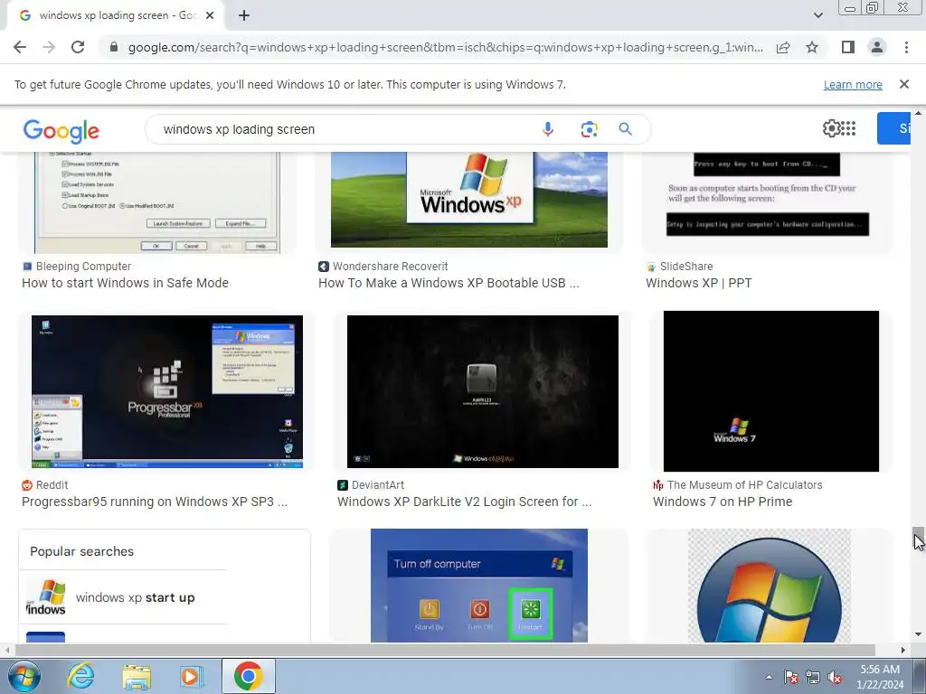Share this page via share icon
Viewport: 926px width, 694px height.
(783, 47)
